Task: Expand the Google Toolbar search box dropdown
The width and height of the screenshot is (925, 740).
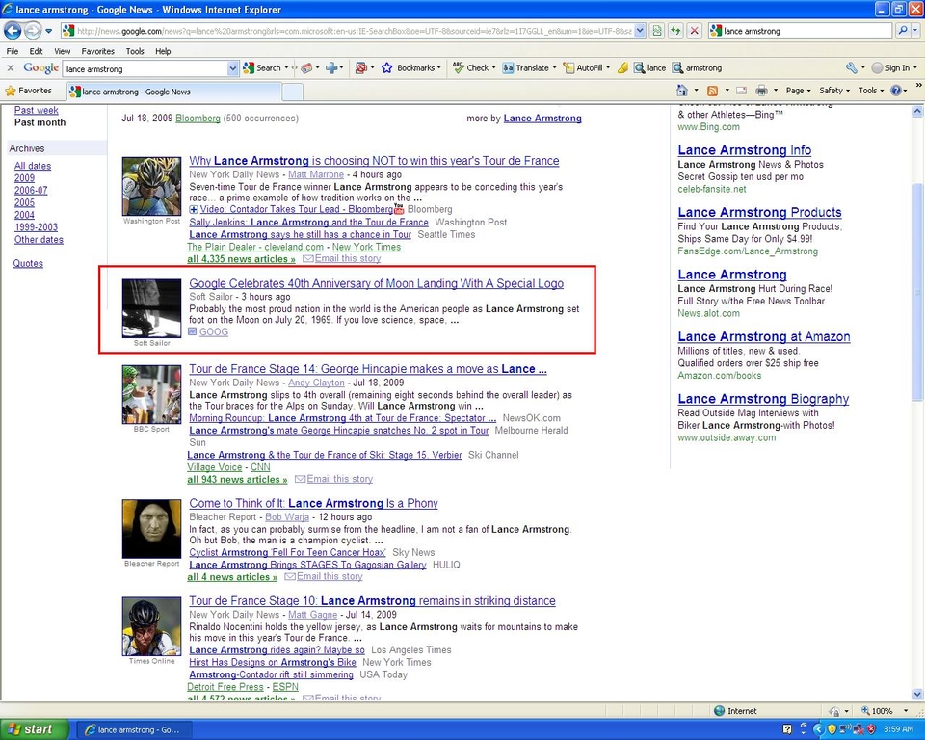Action: point(232,69)
